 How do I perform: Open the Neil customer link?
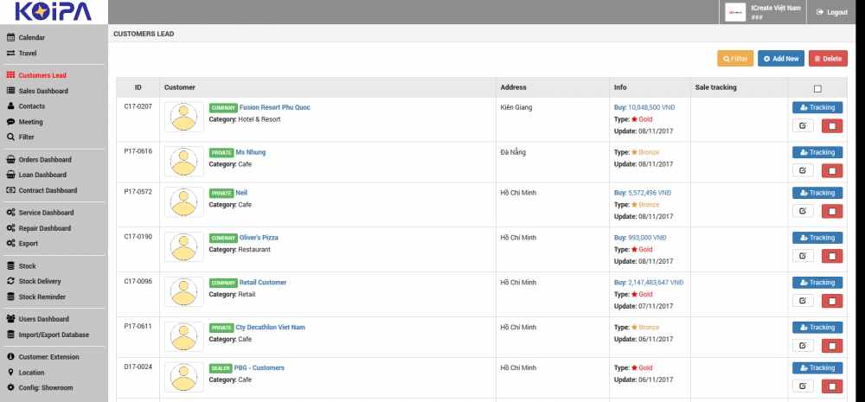click(x=241, y=193)
